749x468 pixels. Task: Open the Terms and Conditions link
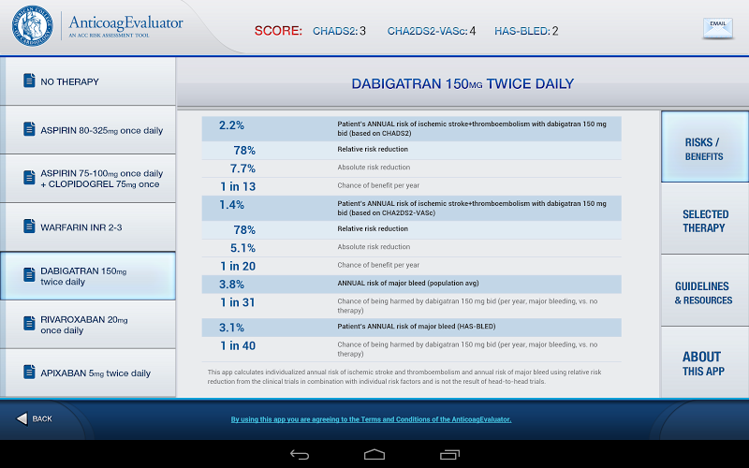tap(371, 419)
